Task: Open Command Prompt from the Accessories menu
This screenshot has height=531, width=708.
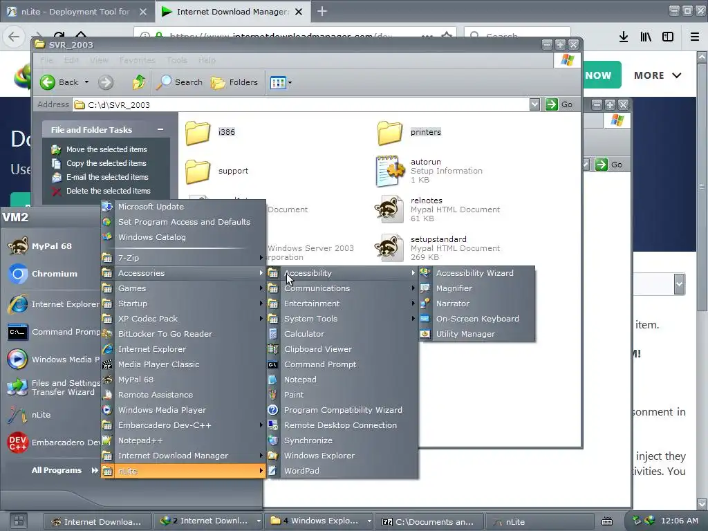Action: 342,364
